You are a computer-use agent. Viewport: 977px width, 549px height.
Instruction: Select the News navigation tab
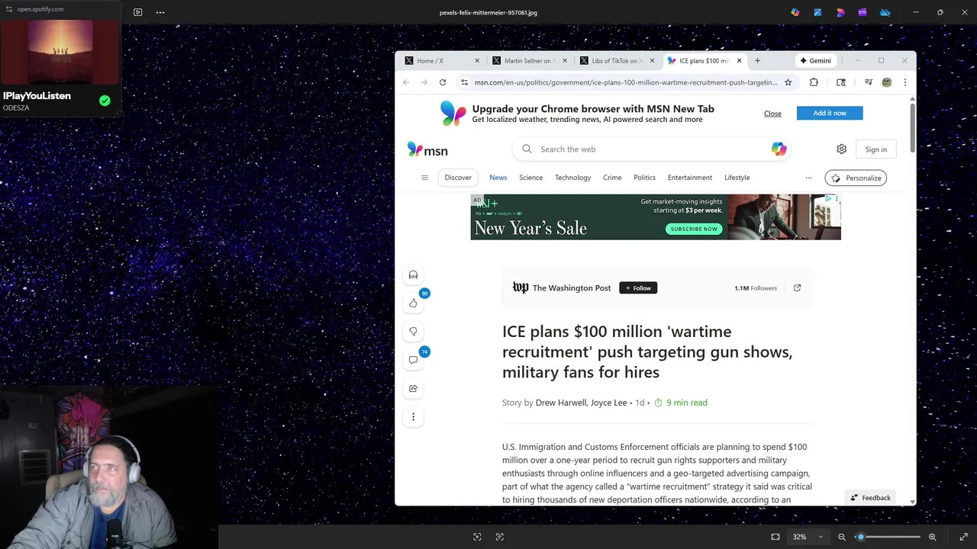point(498,178)
